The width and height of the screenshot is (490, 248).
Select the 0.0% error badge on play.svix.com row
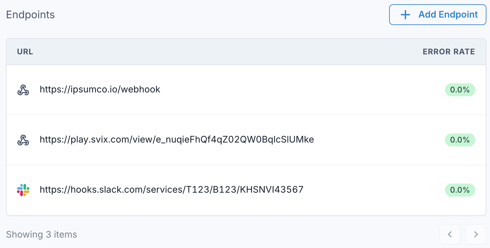point(460,140)
